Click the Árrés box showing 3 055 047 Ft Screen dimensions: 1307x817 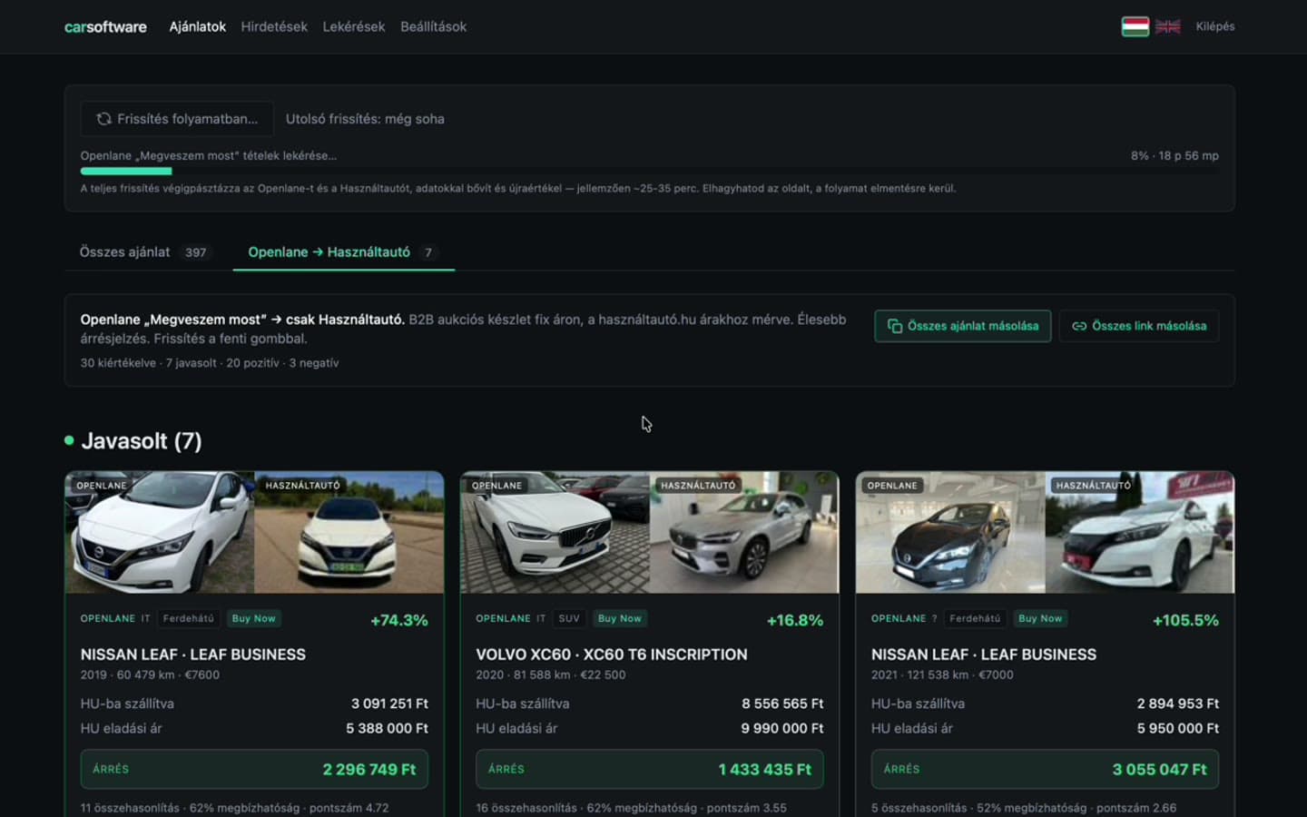tap(1045, 769)
